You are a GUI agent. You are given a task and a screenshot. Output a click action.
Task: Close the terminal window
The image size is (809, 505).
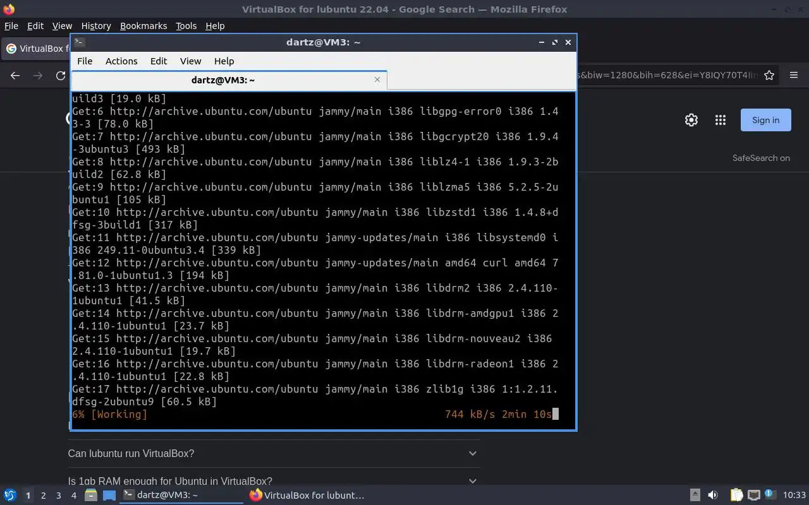568,42
